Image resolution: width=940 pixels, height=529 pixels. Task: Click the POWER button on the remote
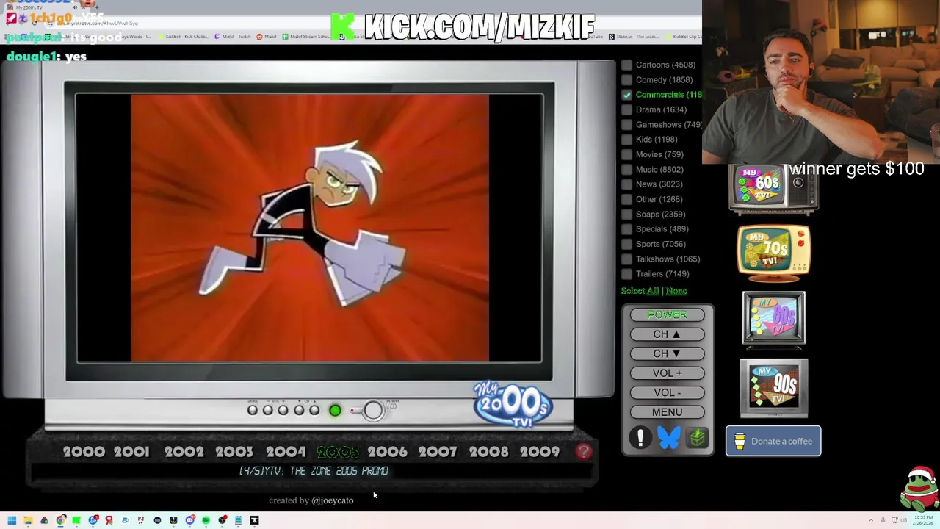(x=667, y=314)
